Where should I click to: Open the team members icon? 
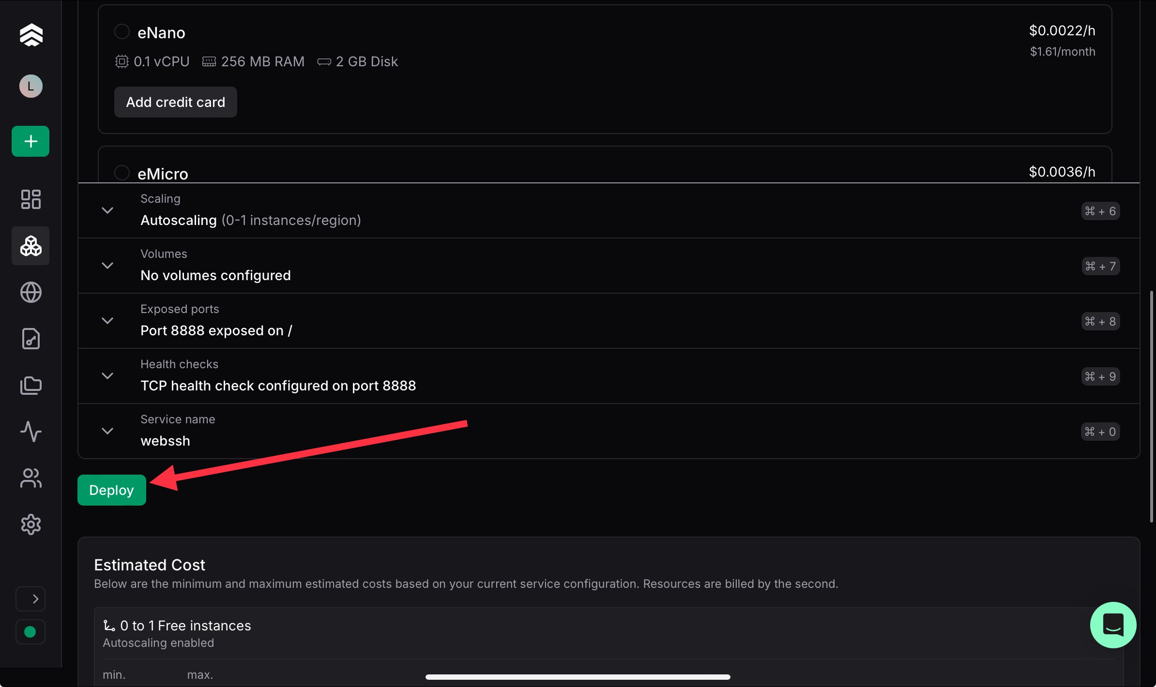click(31, 478)
